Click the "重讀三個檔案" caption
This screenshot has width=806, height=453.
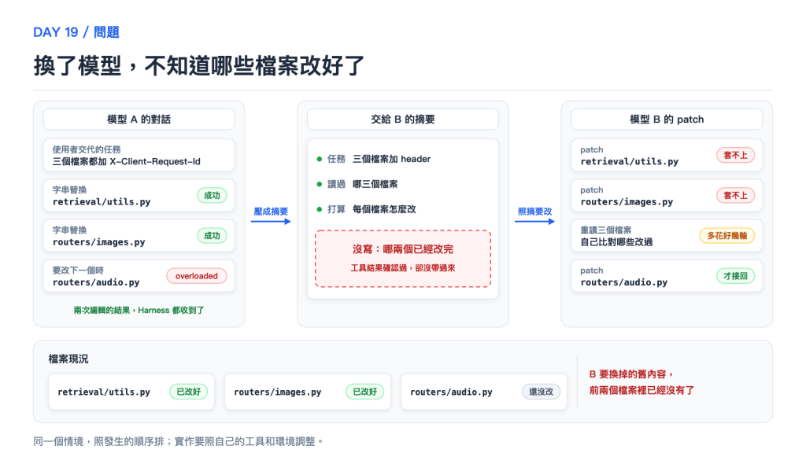[605, 230]
